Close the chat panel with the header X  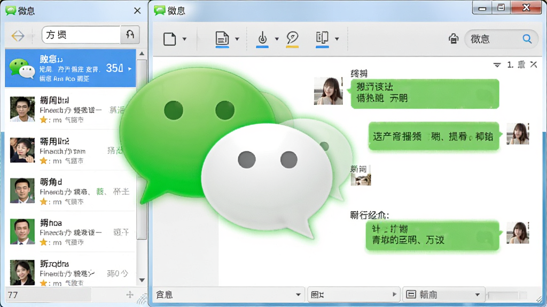click(x=534, y=64)
